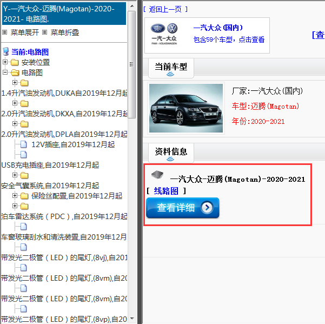This screenshot has height=324, width=325.
Task: Click the Y-一汽大众-迈腾(Magotan) title header
Action: pos(64,14)
